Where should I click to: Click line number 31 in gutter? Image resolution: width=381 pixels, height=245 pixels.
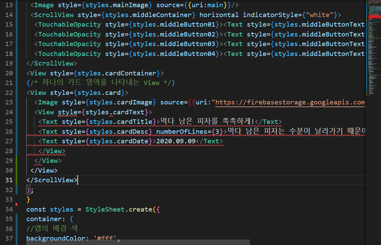point(9,180)
